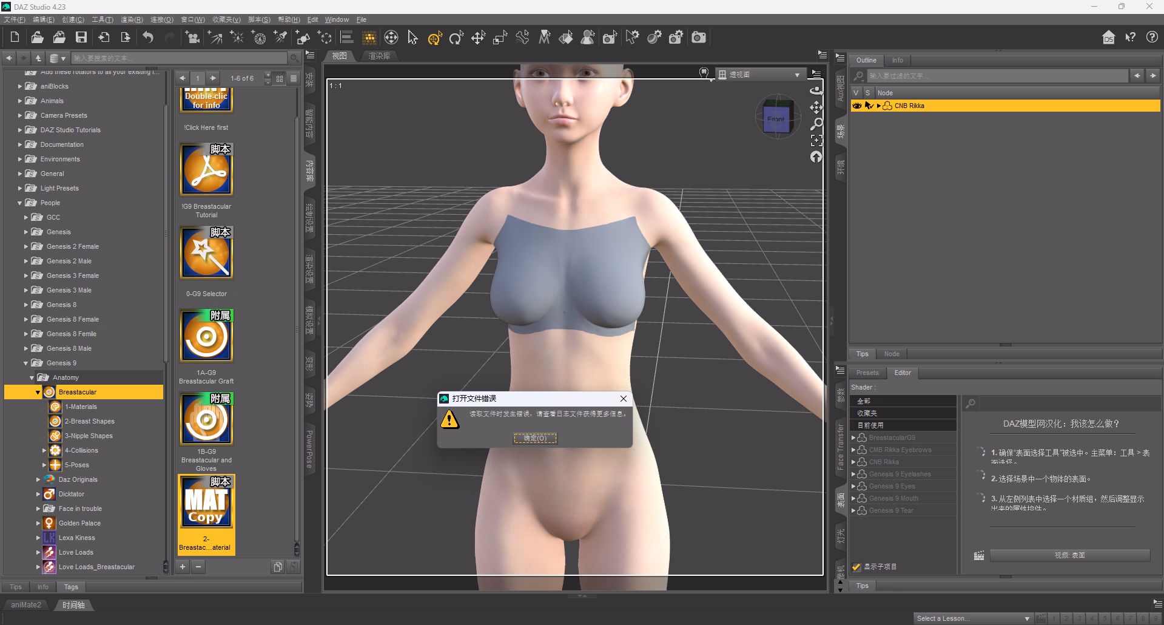
Task: Collapse the Breastacular folder in the tree
Action: 38,392
